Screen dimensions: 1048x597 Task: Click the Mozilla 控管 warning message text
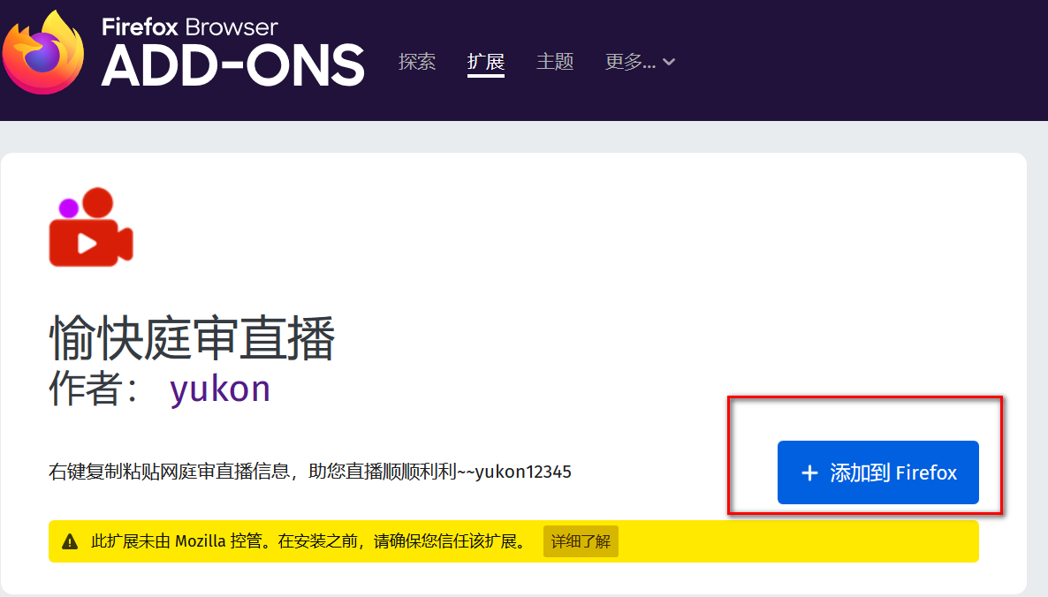308,541
